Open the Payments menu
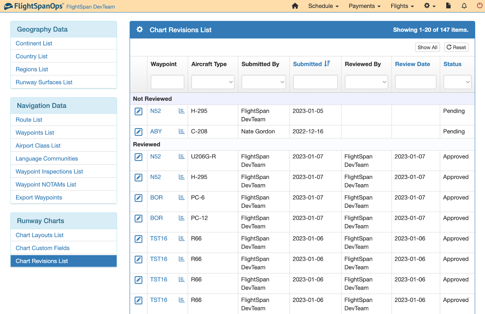The height and width of the screenshot is (314, 485). pos(364,6)
